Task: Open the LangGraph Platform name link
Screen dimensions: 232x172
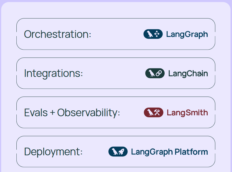Action: pos(169,152)
